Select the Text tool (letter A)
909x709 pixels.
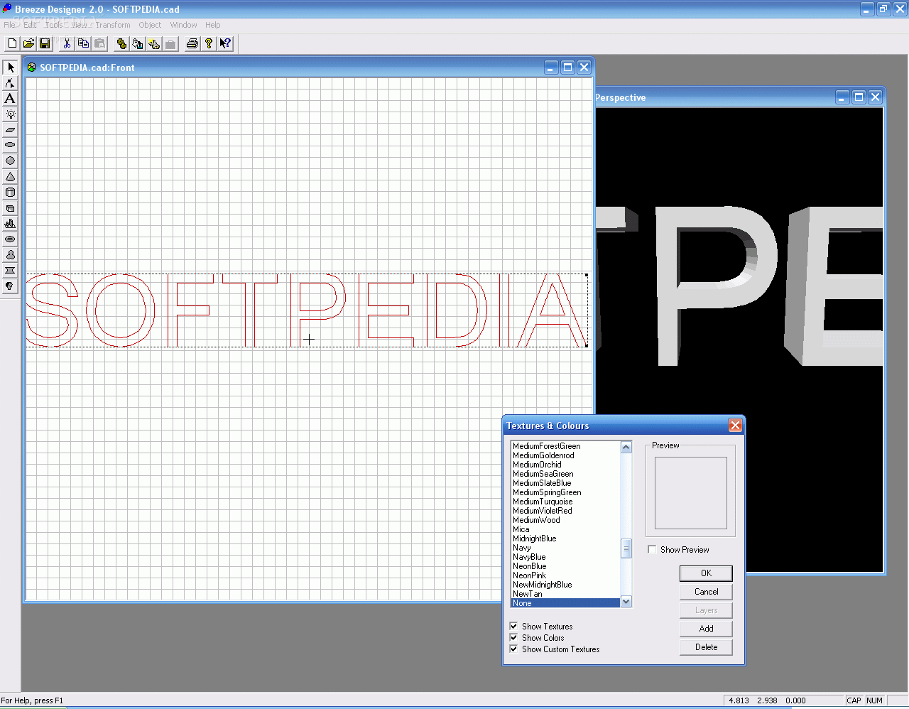[10, 99]
